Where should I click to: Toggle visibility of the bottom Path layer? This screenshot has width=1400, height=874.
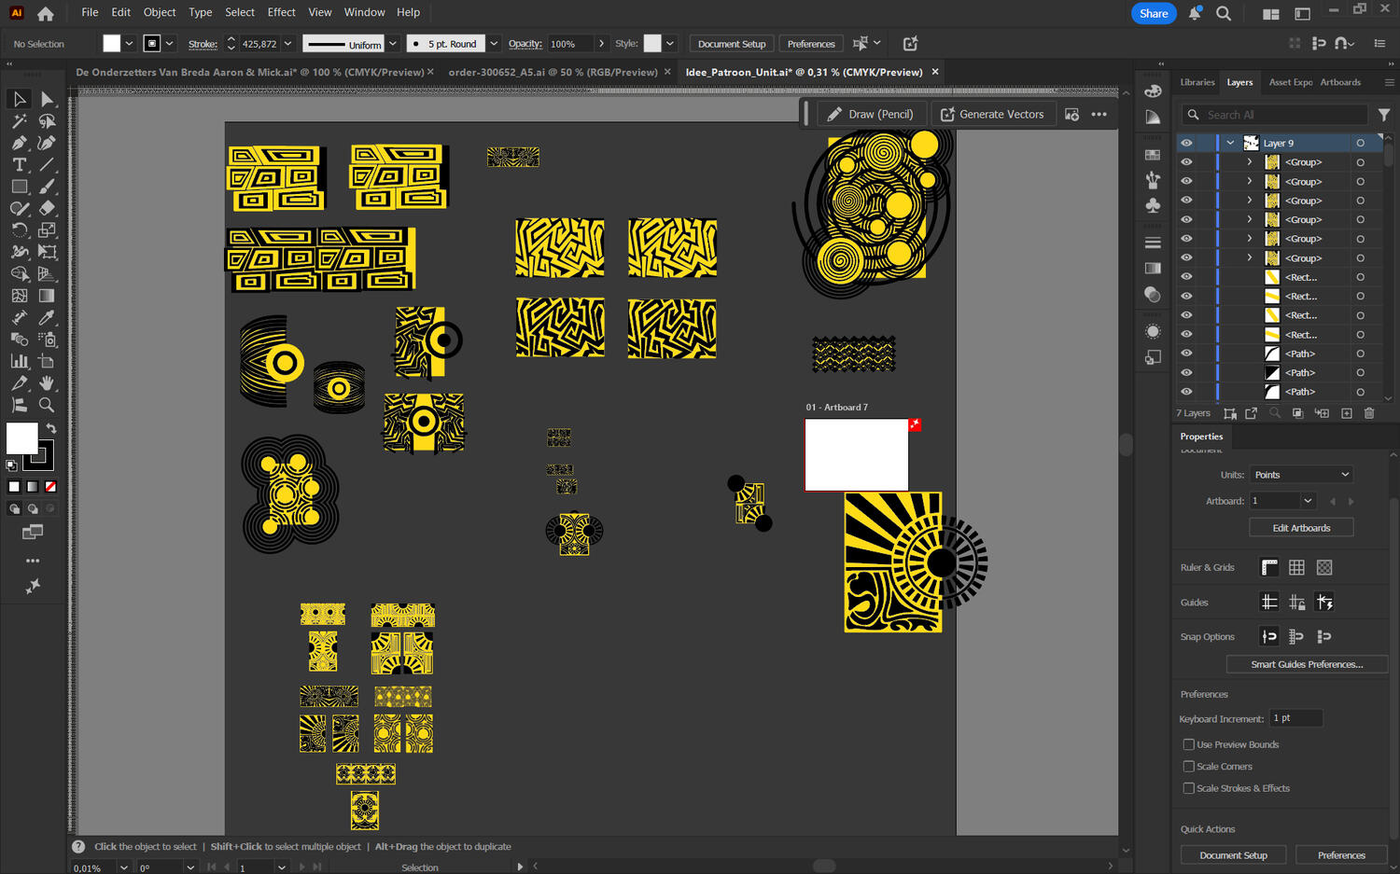tap(1186, 391)
